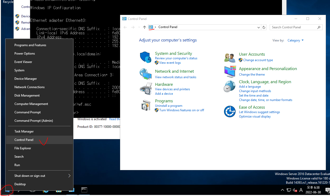Click the input language indicator A
330x196 pixels.
click(x=301, y=190)
